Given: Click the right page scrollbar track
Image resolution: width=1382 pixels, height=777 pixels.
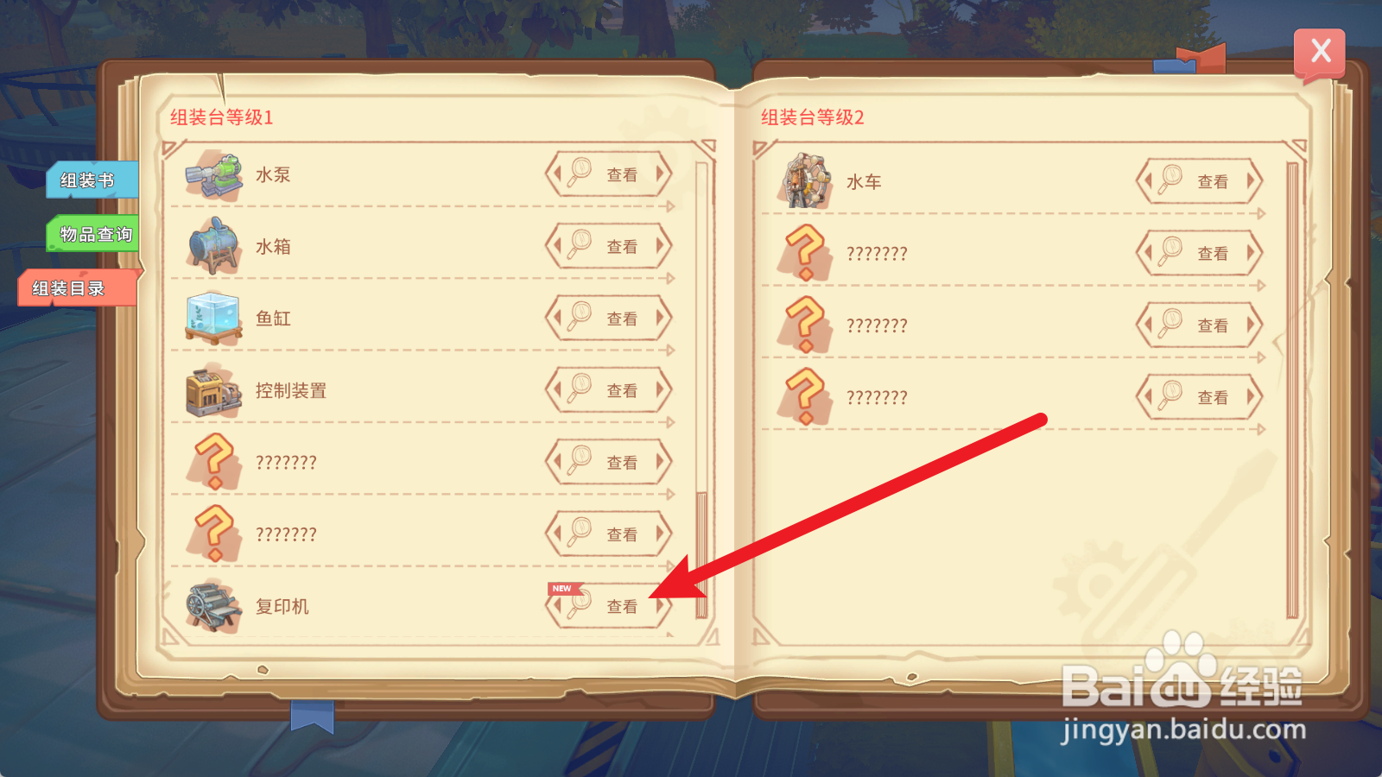Looking at the screenshot, I should click(1292, 390).
